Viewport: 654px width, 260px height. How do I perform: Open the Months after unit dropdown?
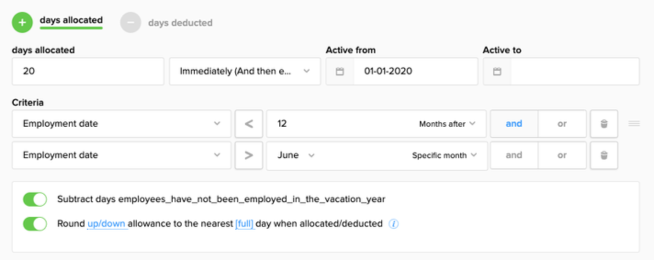(x=447, y=124)
